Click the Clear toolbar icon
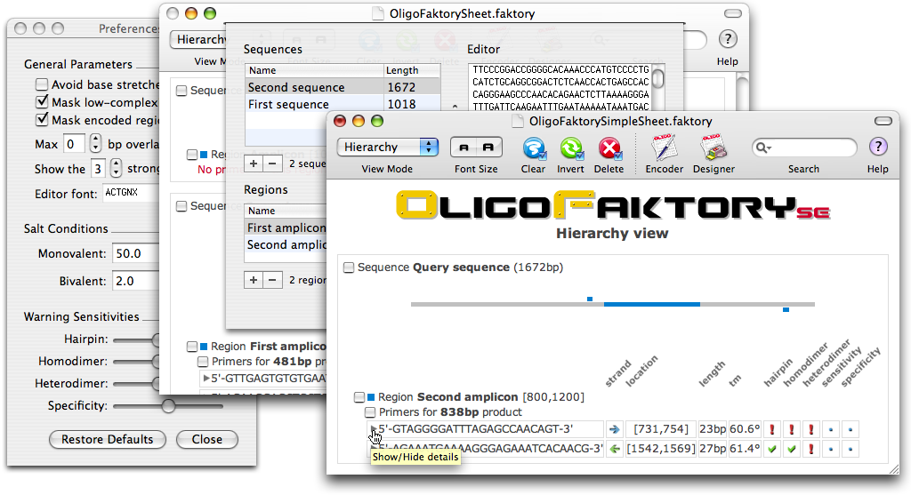This screenshot has width=911, height=495. pyautogui.click(x=534, y=148)
